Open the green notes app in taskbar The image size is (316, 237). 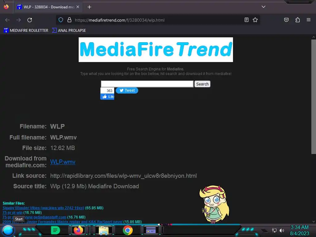(56, 230)
